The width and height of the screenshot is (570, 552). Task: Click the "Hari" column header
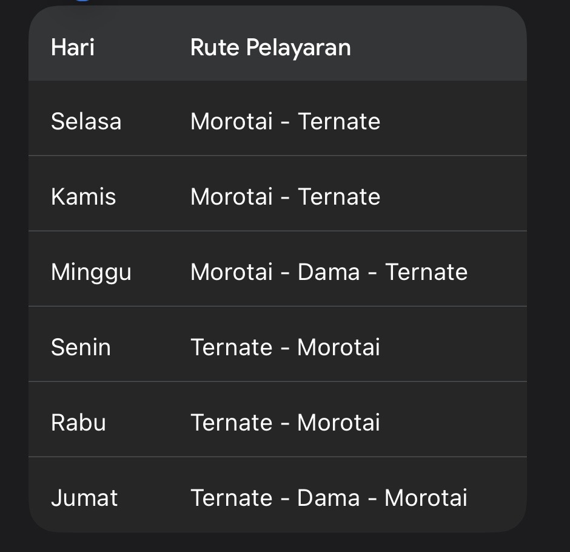pos(73,47)
